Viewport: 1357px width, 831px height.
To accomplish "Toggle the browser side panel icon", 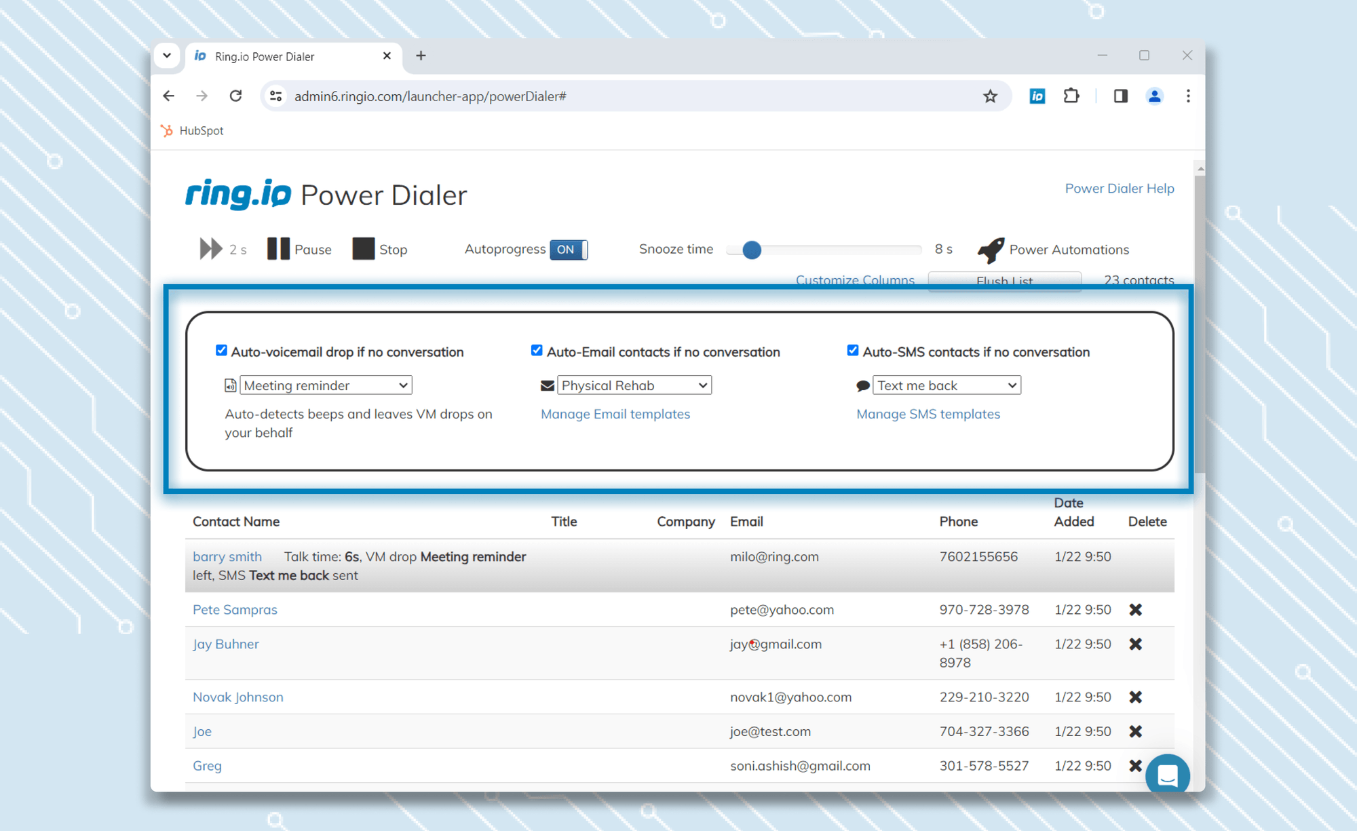I will coord(1120,96).
